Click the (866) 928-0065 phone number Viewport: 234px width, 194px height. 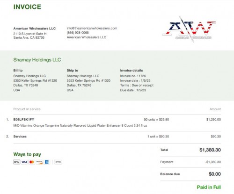click(78, 33)
